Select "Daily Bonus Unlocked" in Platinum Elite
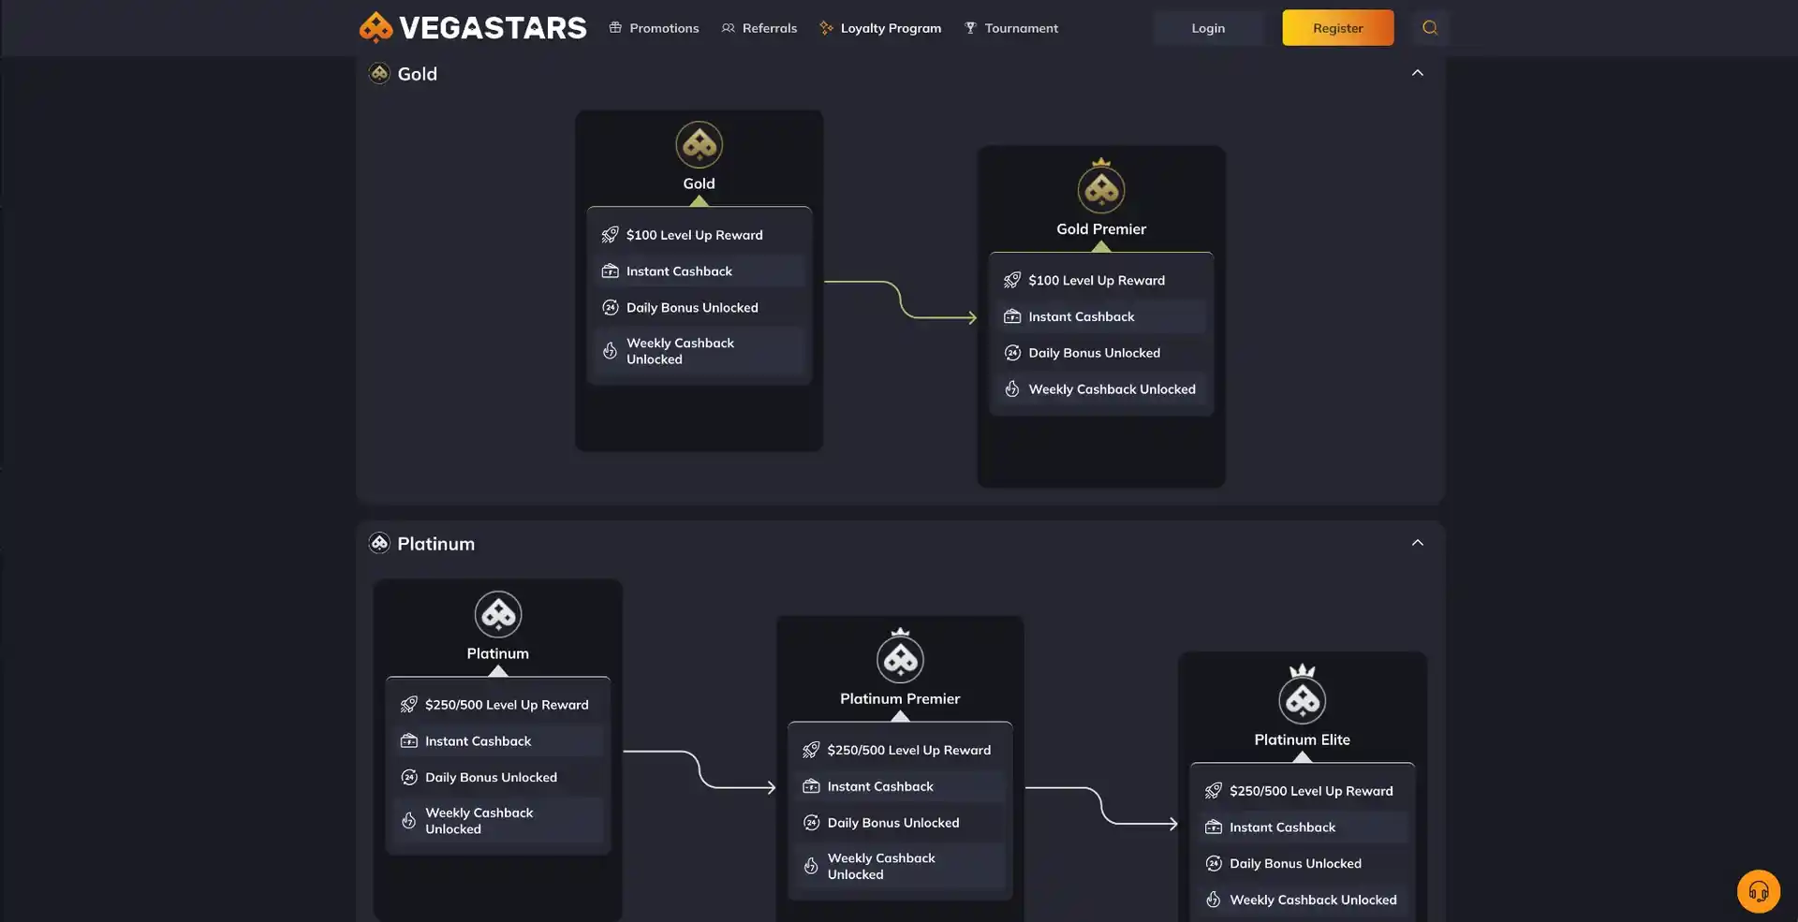Viewport: 1798px width, 922px height. pyautogui.click(x=1295, y=864)
